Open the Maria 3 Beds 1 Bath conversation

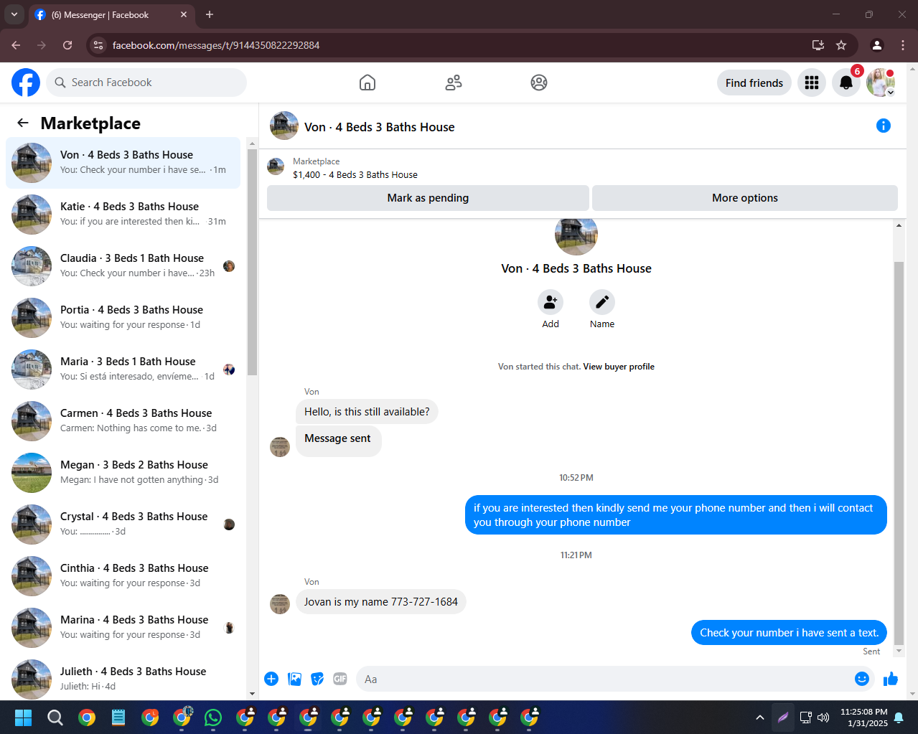123,370
